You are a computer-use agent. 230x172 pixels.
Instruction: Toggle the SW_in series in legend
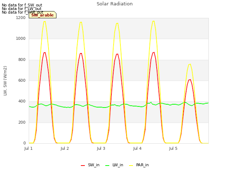90,165
